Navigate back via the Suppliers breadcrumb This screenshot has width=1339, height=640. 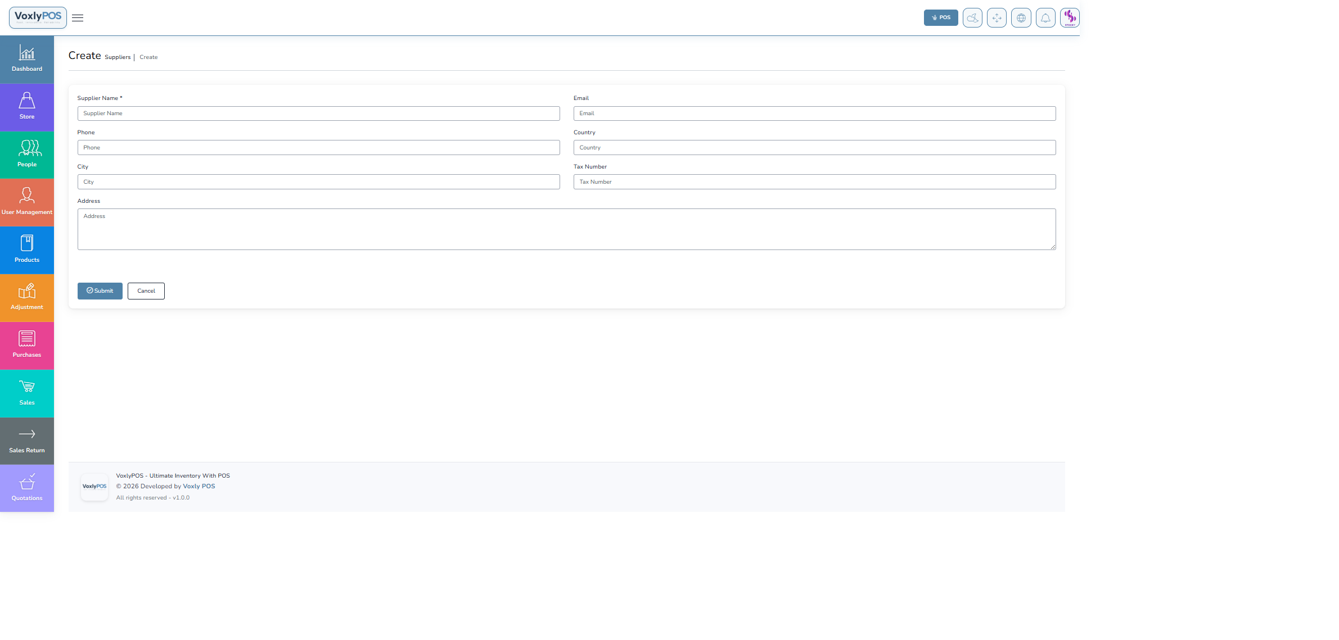118,57
